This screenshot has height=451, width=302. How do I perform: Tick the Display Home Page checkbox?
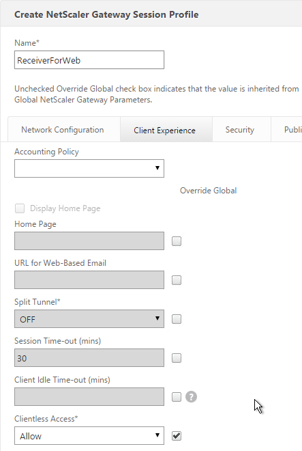click(20, 208)
